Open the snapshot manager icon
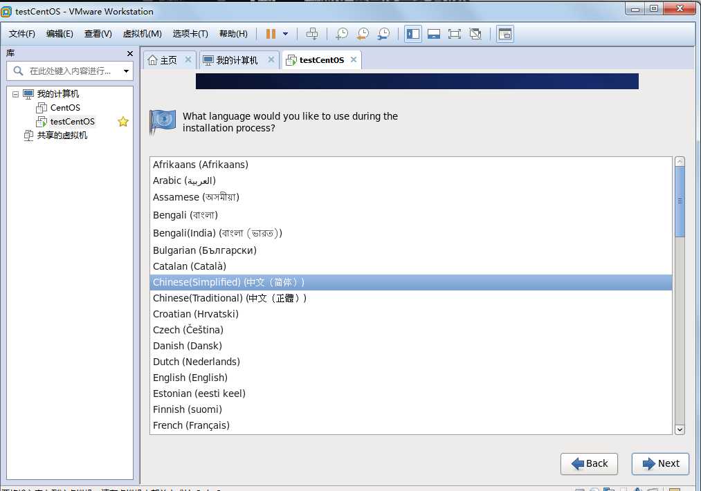 click(383, 34)
